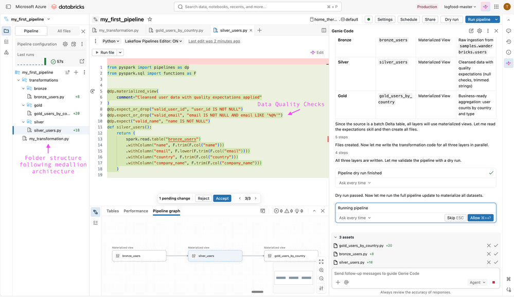Open the pipeline assets sidebar icon
514x297 pixels.
pos(6,52)
